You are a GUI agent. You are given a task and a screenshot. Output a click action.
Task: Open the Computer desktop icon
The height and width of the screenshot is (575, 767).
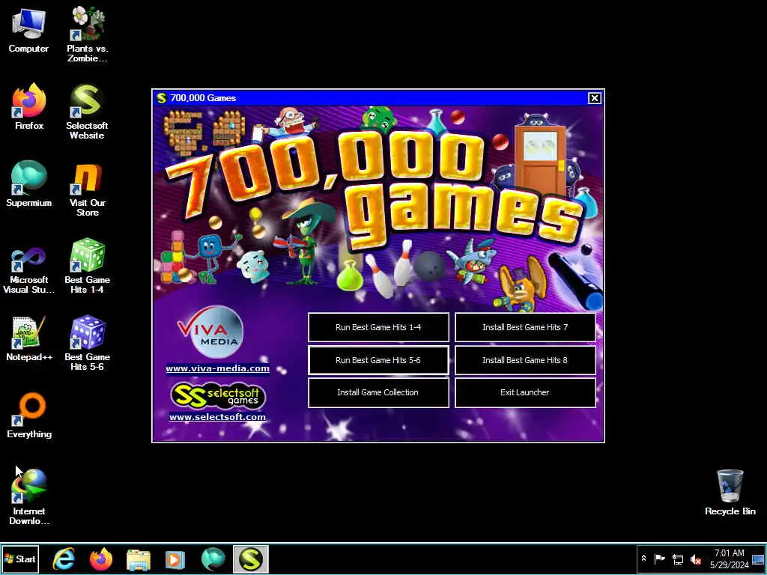[x=28, y=30]
